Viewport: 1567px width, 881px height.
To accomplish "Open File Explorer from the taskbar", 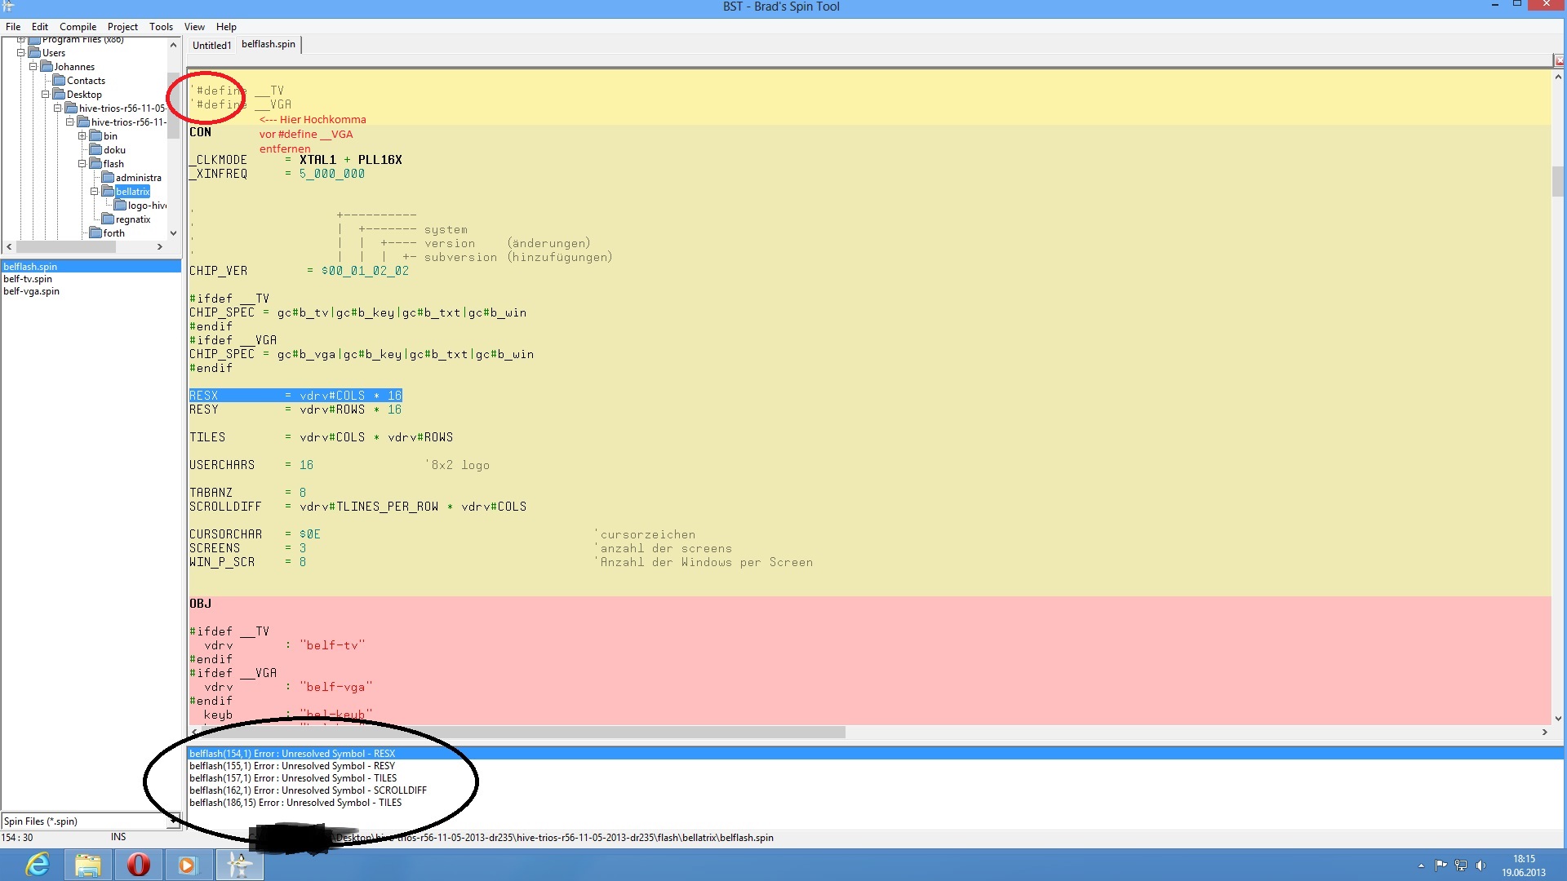I will click(x=87, y=865).
